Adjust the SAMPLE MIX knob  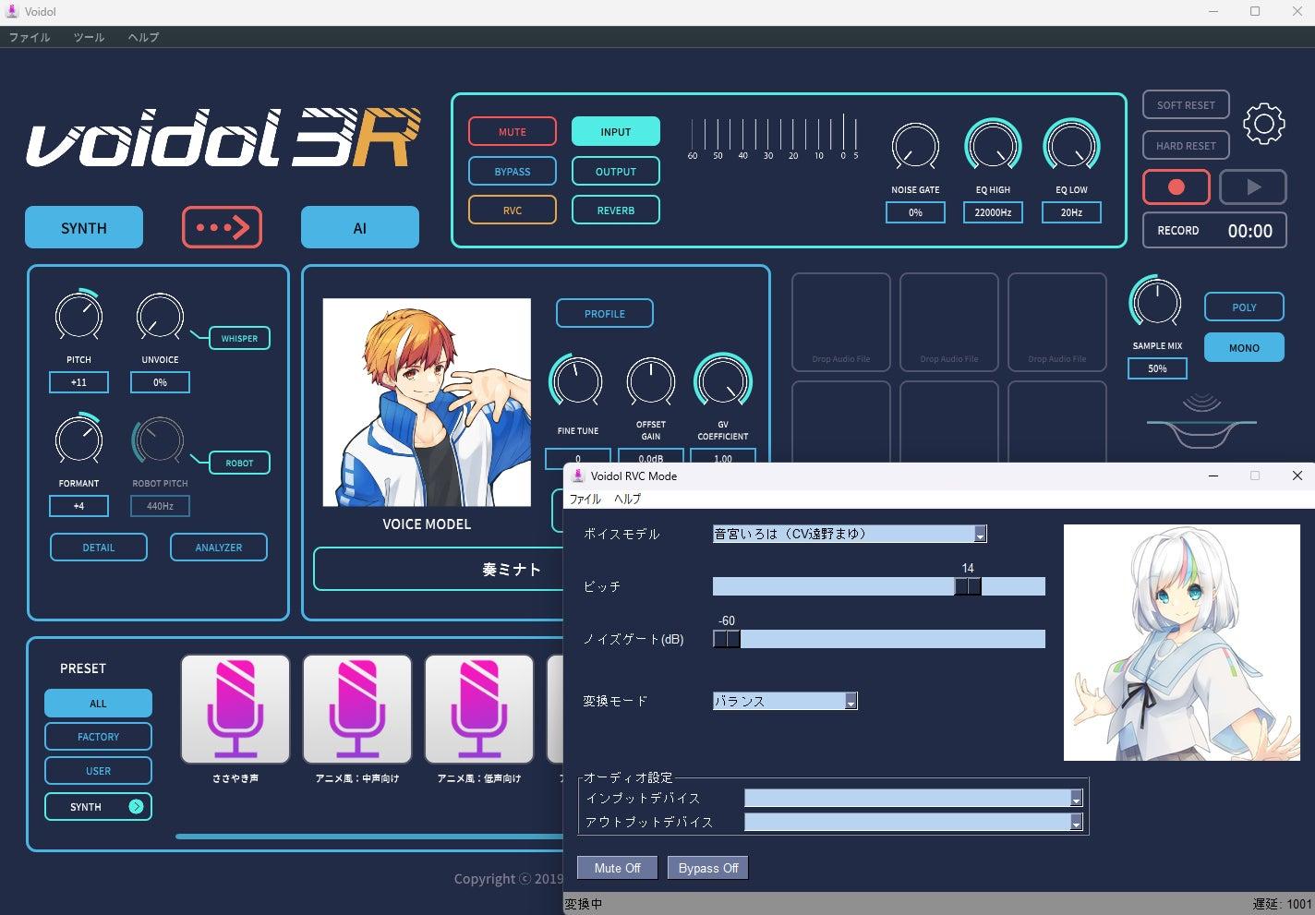point(1156,303)
